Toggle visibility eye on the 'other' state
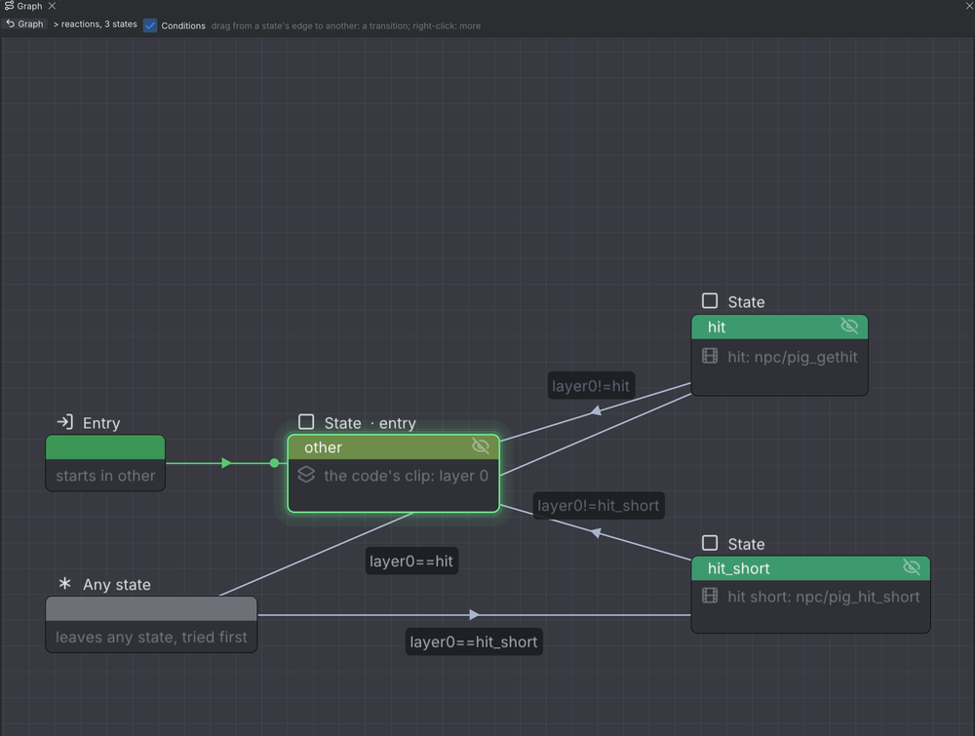This screenshot has height=736, width=975. point(481,446)
